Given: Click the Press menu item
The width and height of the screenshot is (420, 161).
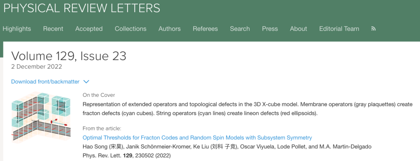Looking at the screenshot, I should tap(270, 29).
